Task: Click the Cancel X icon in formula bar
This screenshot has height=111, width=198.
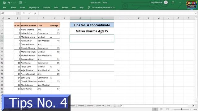Action: [x=24, y=13]
